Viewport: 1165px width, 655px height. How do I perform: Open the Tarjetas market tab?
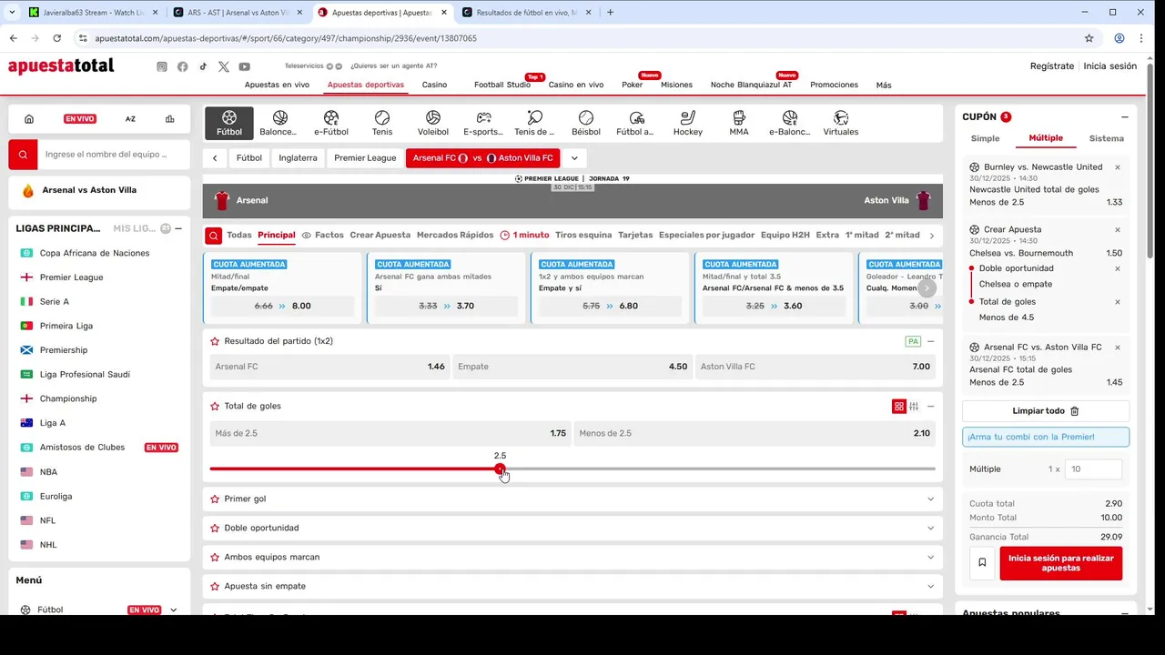(x=635, y=235)
